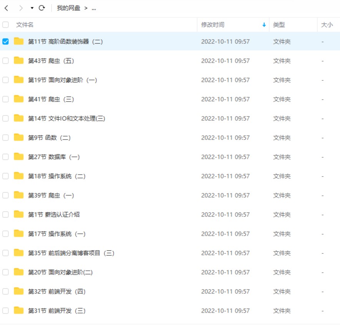This screenshot has width=340, height=333.
Task: Click folder icon of 第1节 薪选认证介绍
Action: click(x=19, y=214)
